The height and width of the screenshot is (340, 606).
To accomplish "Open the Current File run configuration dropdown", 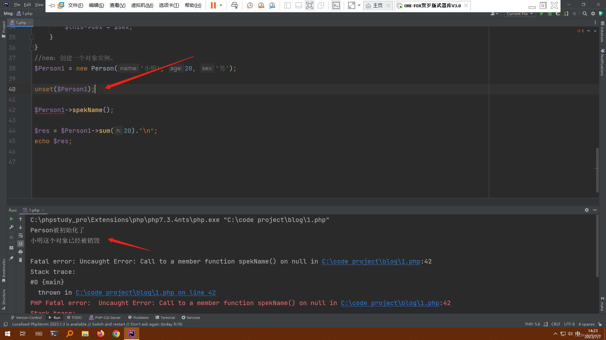I will tap(520, 14).
